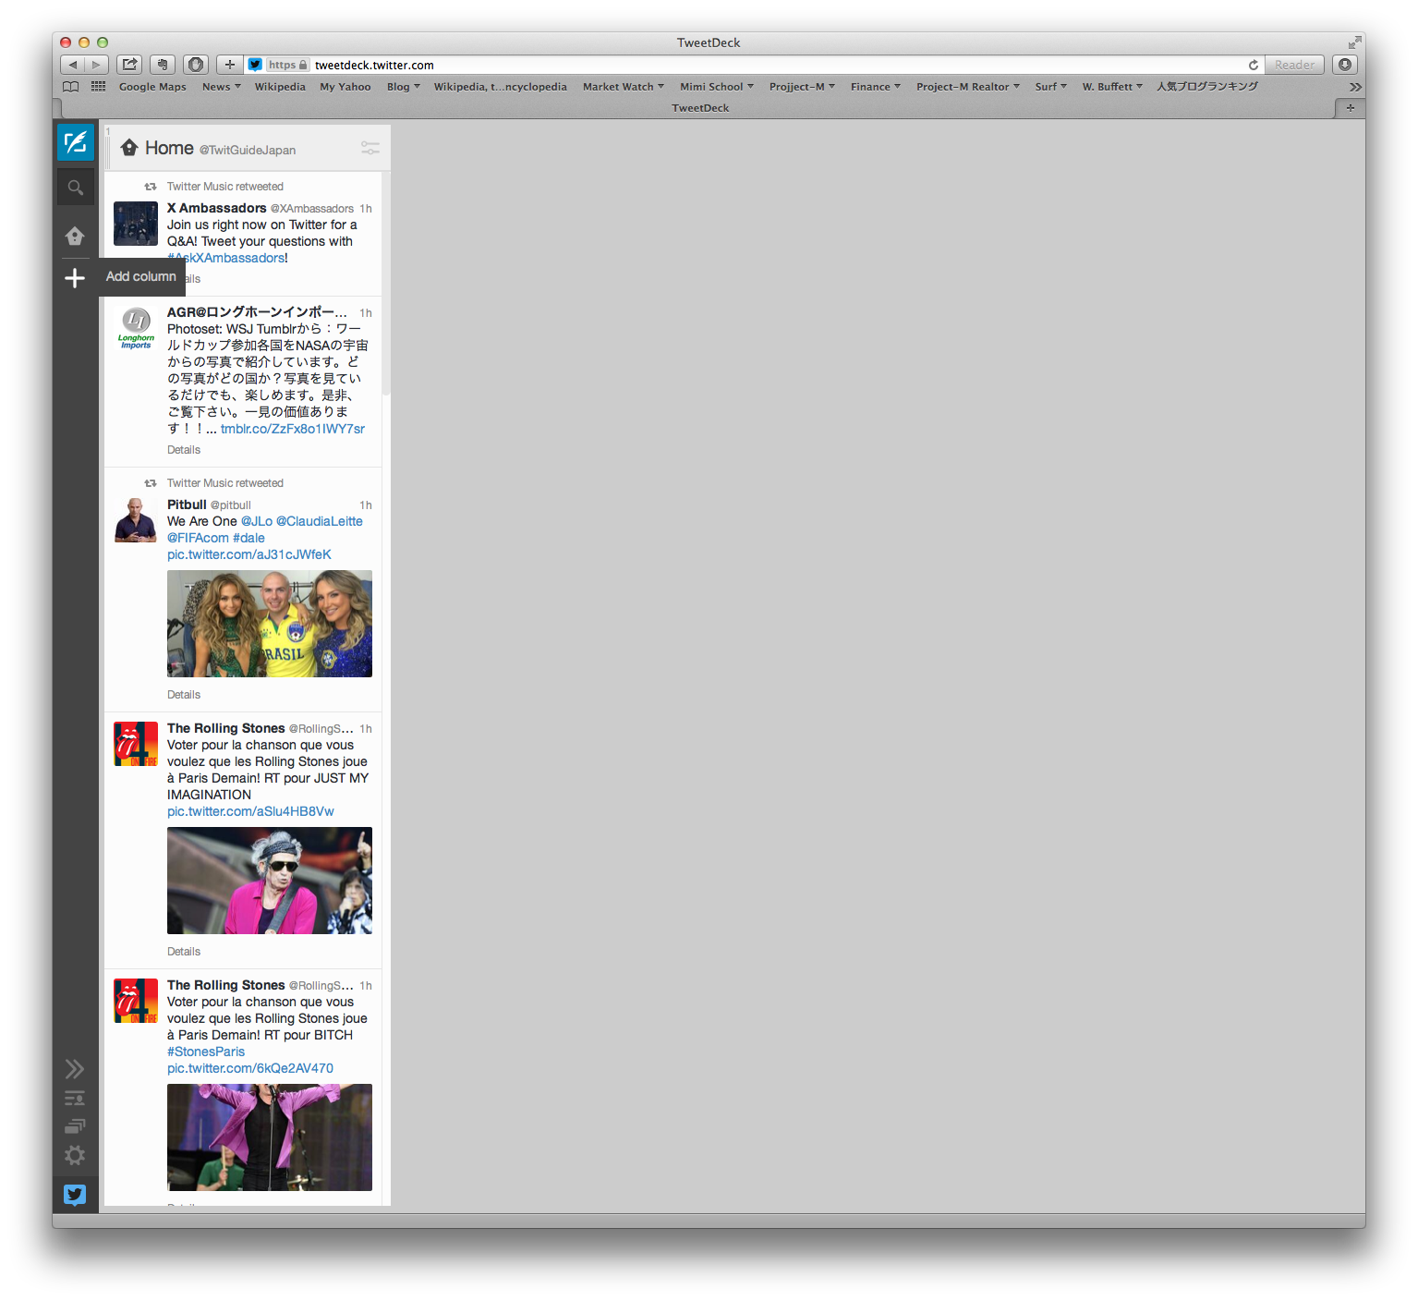Expand the sidebar with double-chevron icon

[x=75, y=1069]
